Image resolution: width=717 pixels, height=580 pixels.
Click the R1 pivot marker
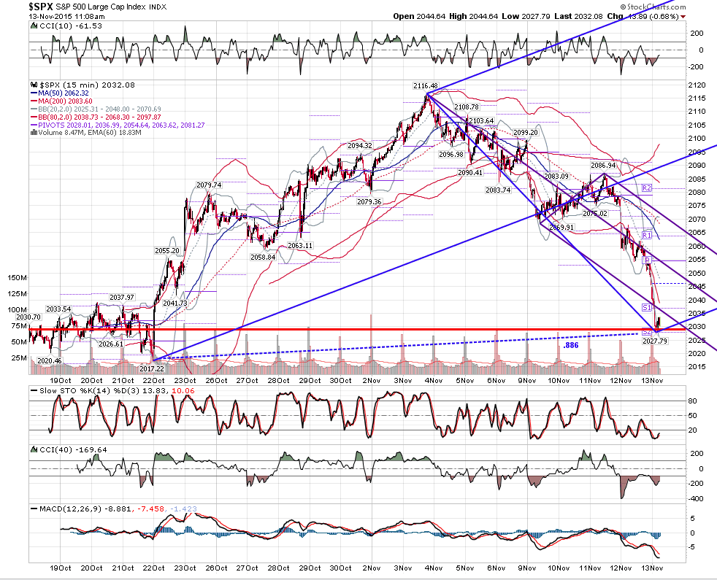pyautogui.click(x=647, y=235)
